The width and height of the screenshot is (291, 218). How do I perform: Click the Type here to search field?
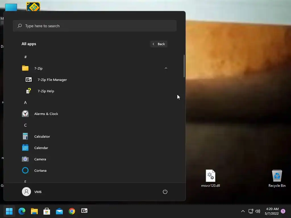95,26
